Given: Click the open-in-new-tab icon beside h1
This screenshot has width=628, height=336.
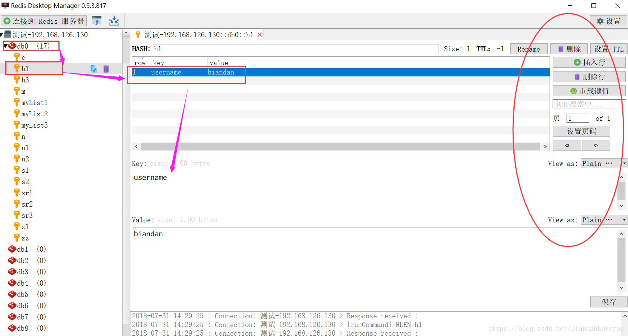Looking at the screenshot, I should point(94,68).
